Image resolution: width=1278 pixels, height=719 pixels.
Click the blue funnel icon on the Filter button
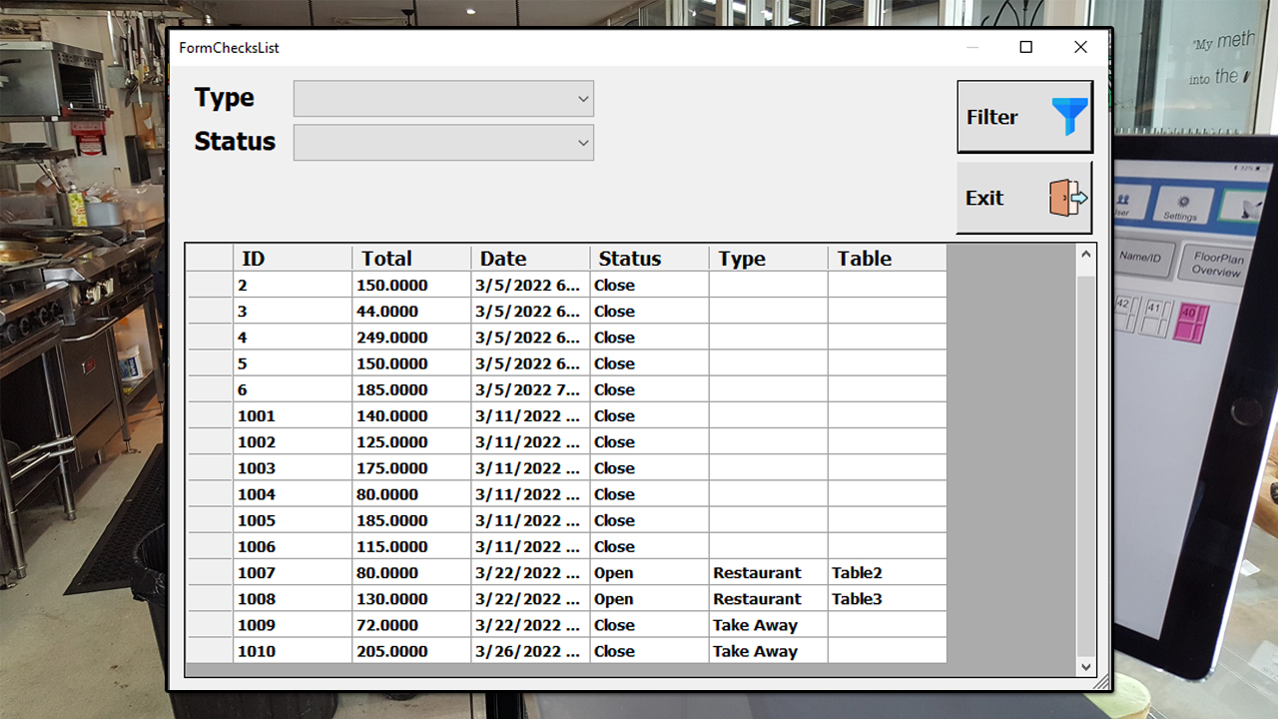click(1068, 116)
